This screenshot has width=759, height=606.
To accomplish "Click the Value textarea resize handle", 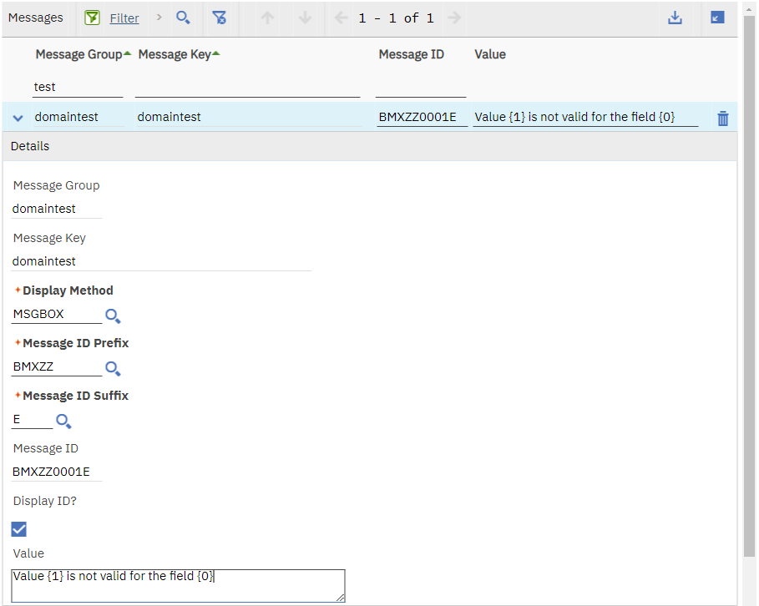I will [x=341, y=598].
